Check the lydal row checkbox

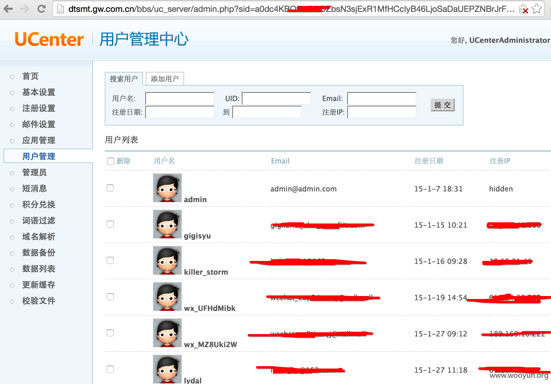coord(110,369)
